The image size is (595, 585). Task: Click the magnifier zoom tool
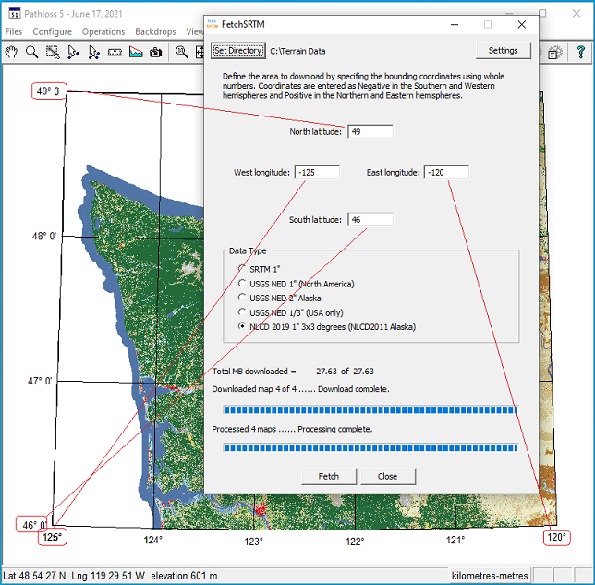pyautogui.click(x=31, y=52)
